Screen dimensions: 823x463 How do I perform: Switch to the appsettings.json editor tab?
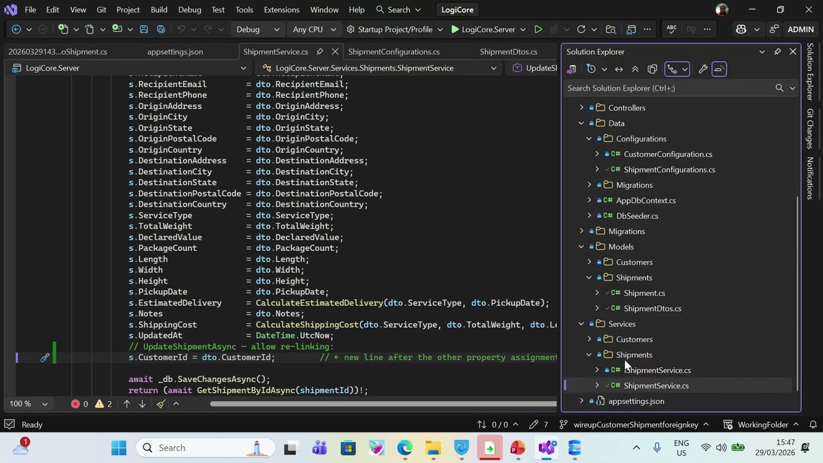coord(175,51)
